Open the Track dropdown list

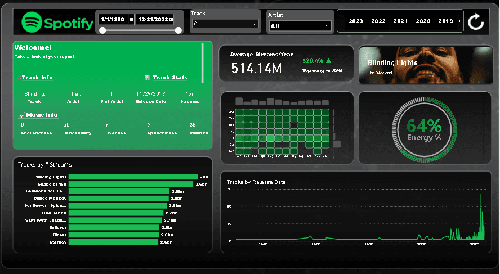225,24
